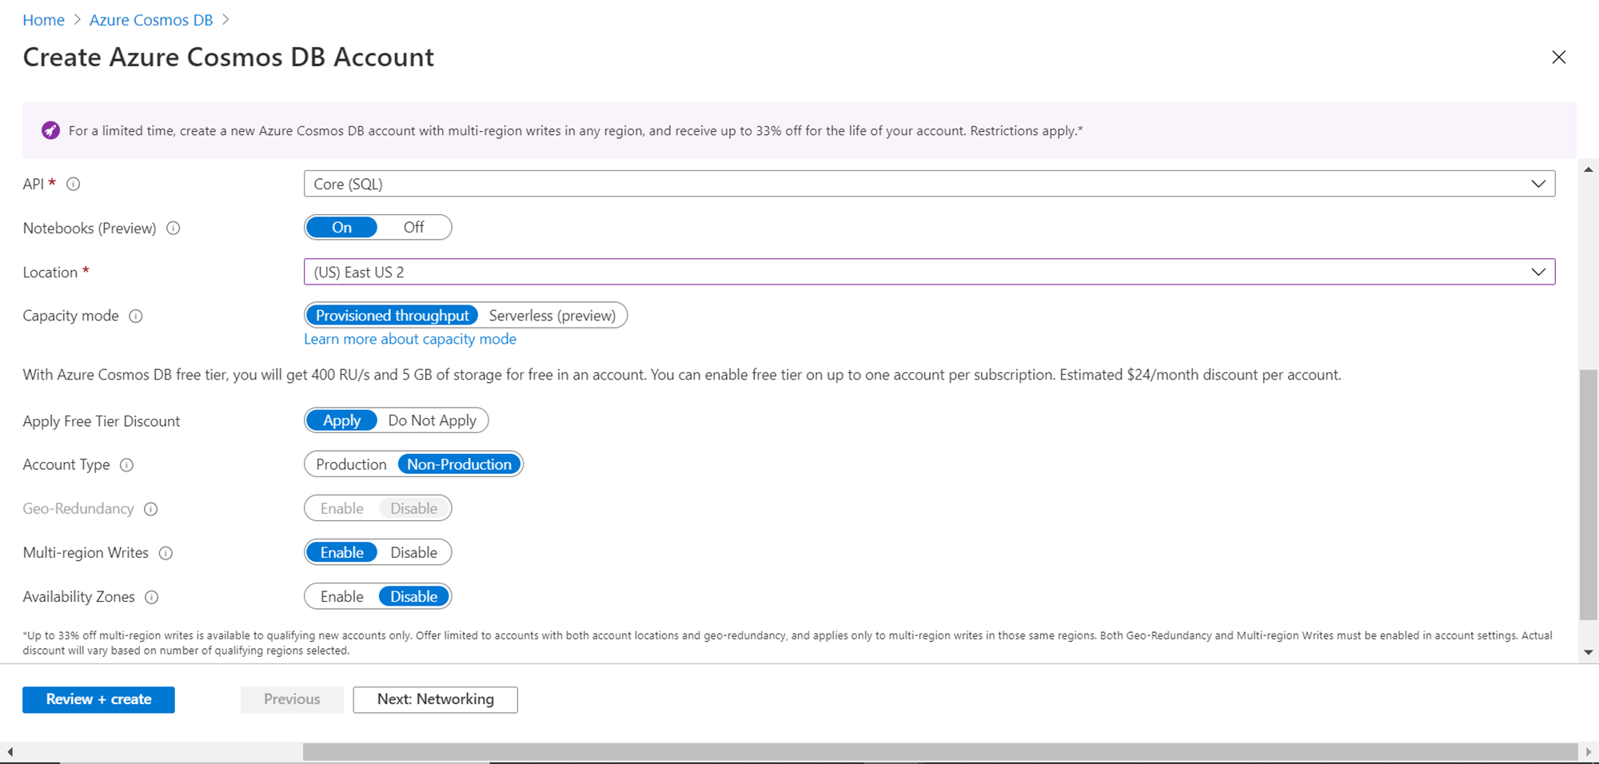Click the Notebooks (Preview) info icon

coord(173,229)
